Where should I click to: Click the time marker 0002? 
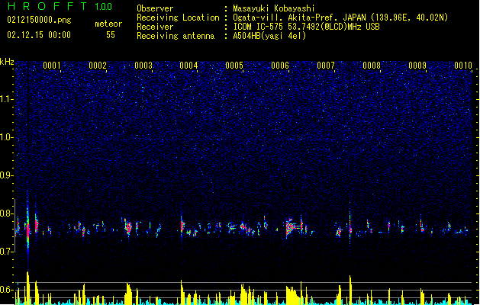(98, 66)
